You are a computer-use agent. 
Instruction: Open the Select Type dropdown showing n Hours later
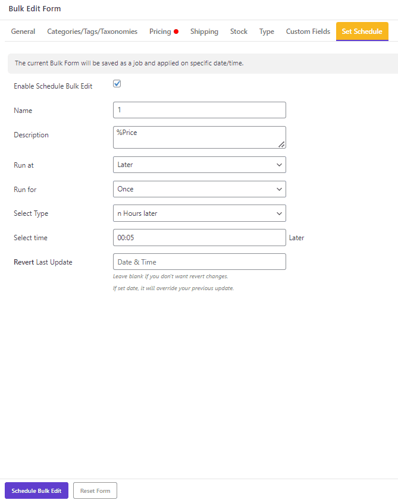[199, 213]
